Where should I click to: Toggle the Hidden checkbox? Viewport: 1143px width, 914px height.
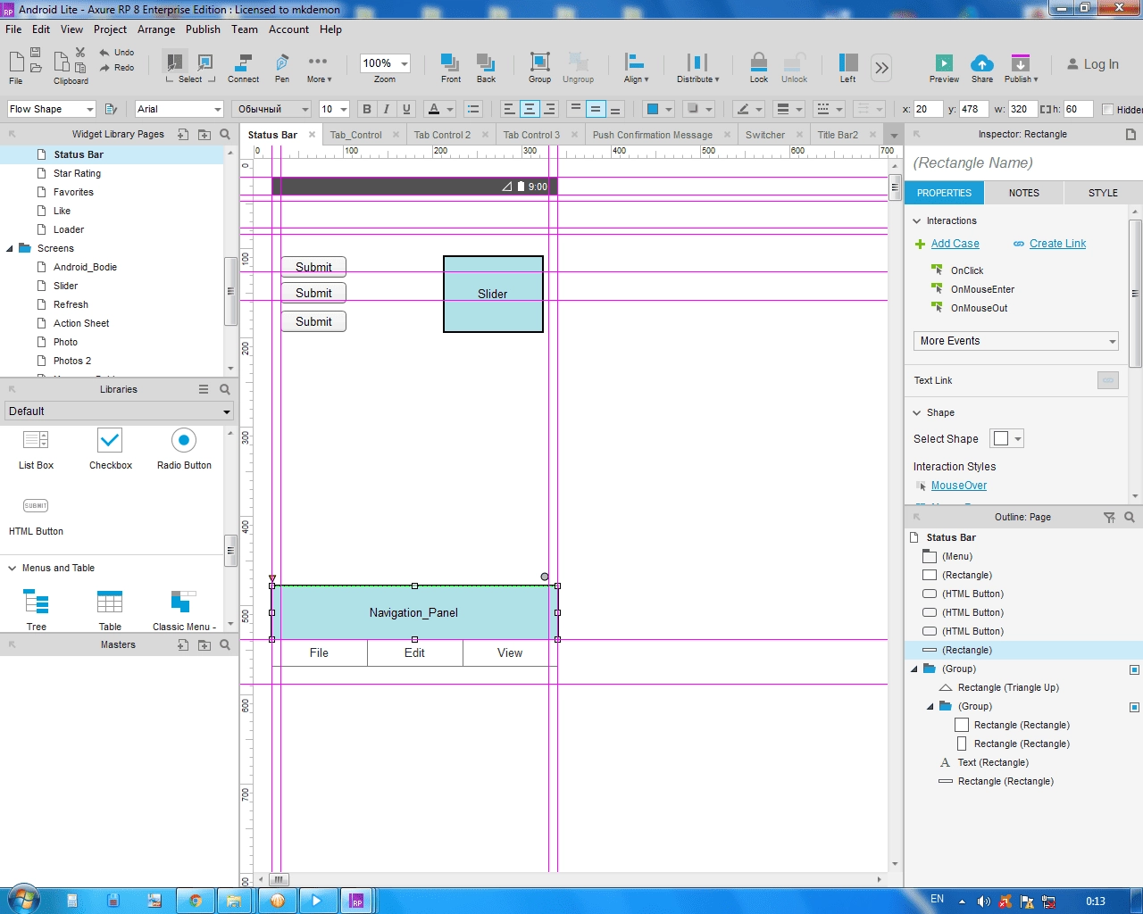coord(1107,109)
